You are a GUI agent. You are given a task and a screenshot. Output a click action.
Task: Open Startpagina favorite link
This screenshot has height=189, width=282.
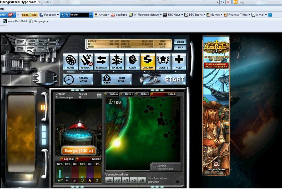click(38, 21)
